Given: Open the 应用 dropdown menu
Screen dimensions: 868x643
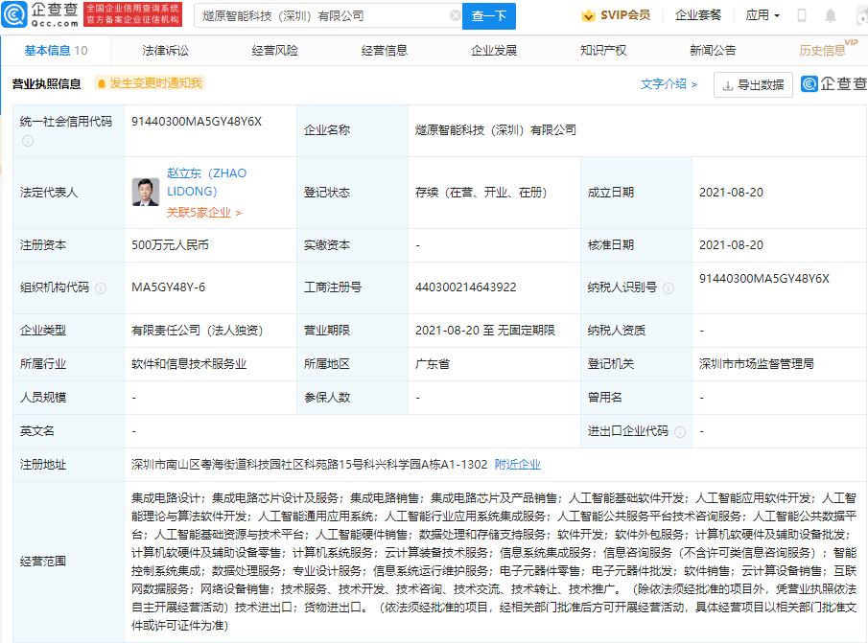Looking at the screenshot, I should [x=762, y=16].
